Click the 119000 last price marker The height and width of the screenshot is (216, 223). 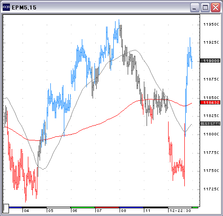(210, 61)
